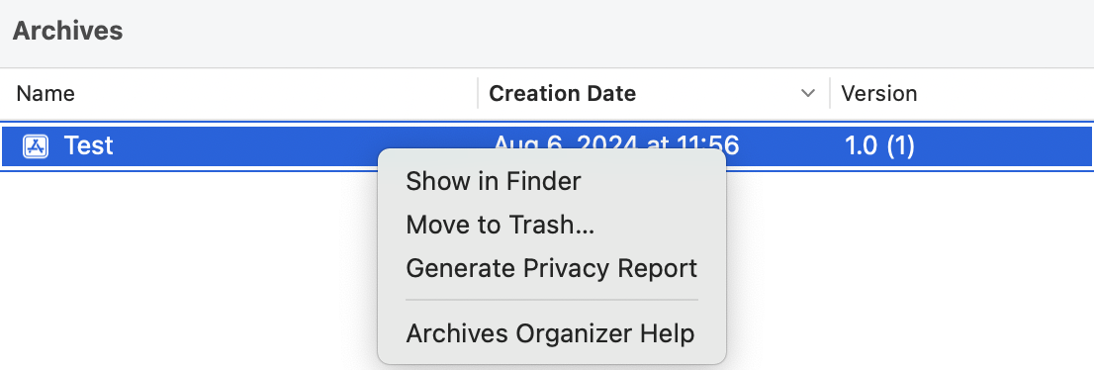Image resolution: width=1094 pixels, height=370 pixels.
Task: Click divider between Creation Date and Version
Action: click(x=830, y=94)
